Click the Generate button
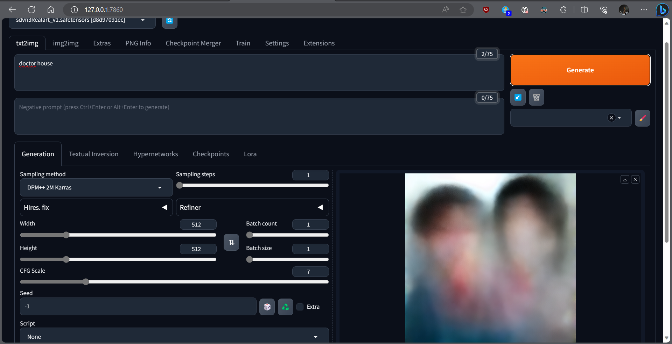This screenshot has width=672, height=344. point(580,70)
